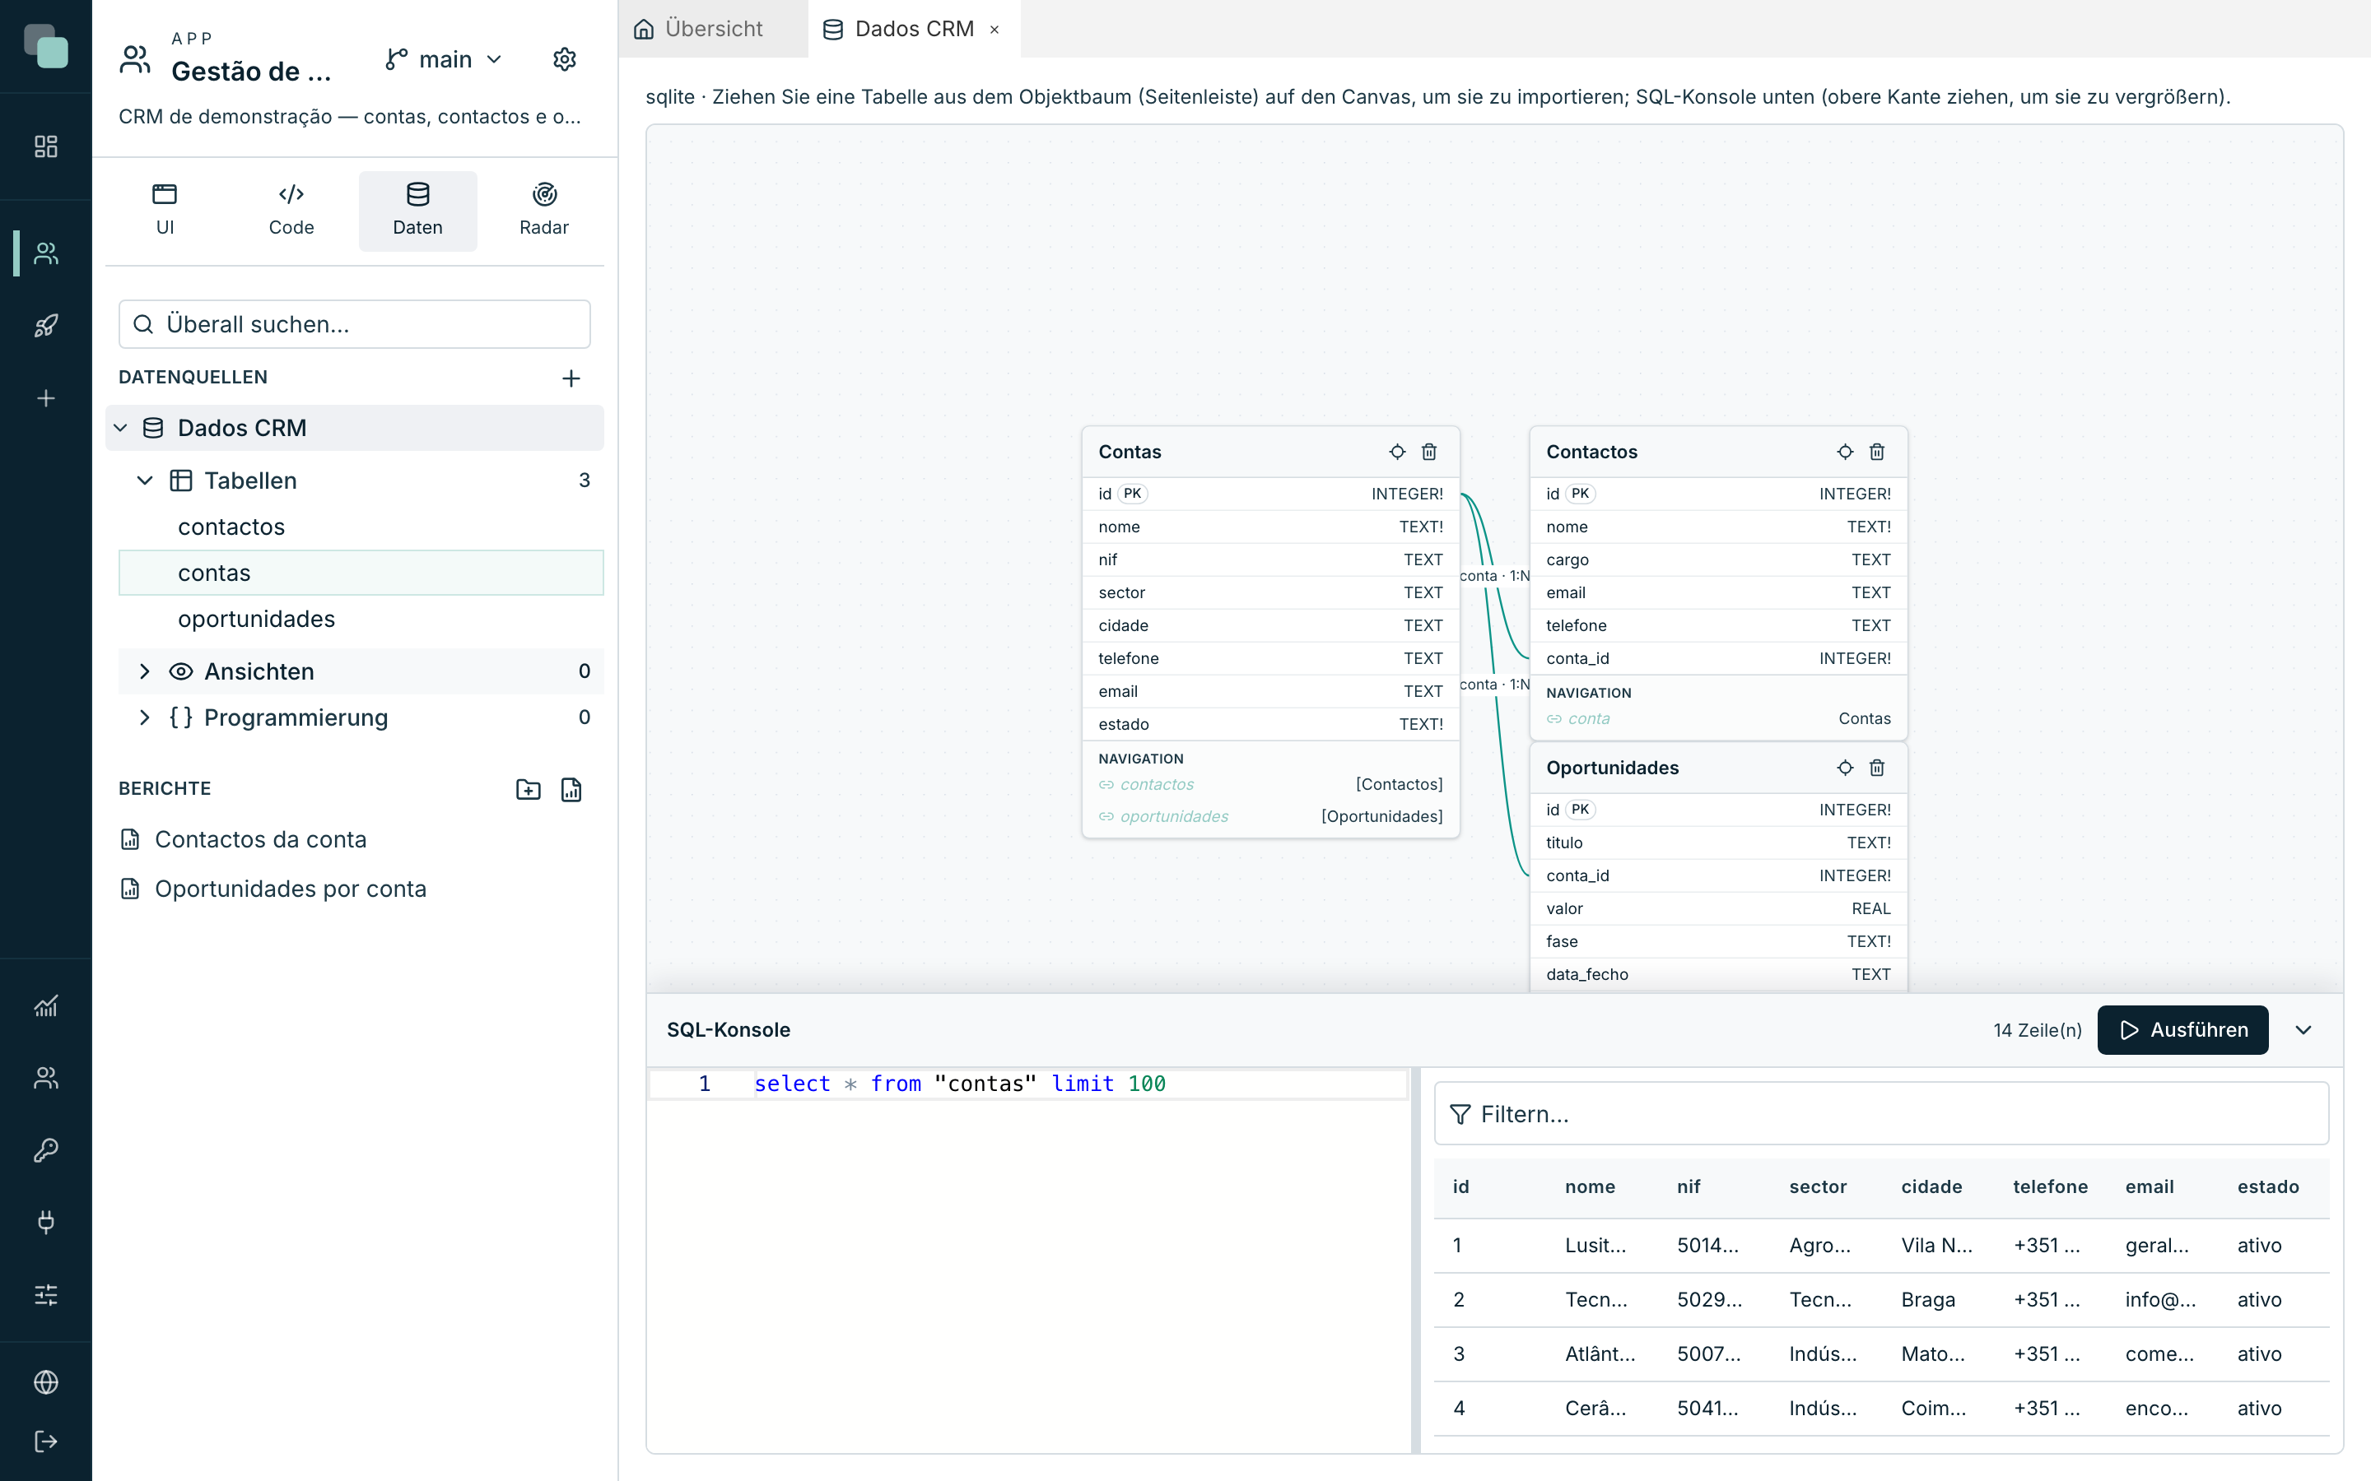Collapse the Tabellen tree node
The width and height of the screenshot is (2371, 1481).
145,481
